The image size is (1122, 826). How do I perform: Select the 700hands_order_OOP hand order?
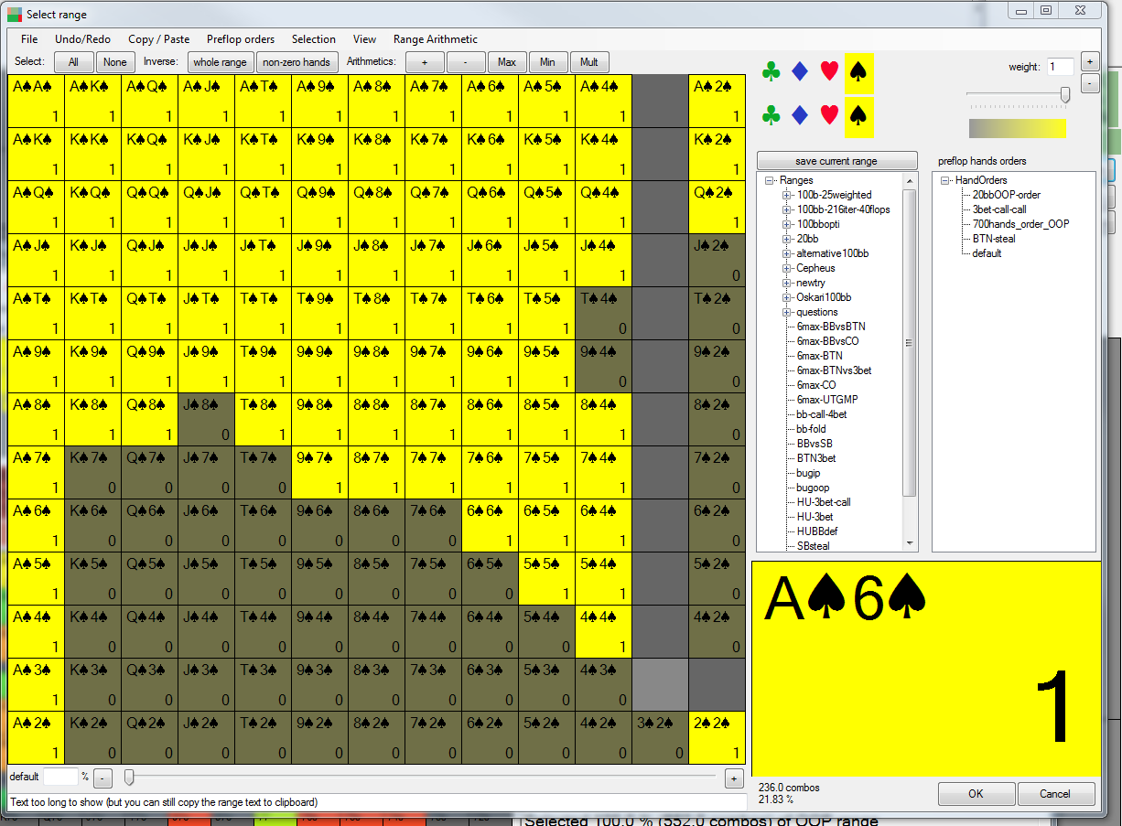1020,224
